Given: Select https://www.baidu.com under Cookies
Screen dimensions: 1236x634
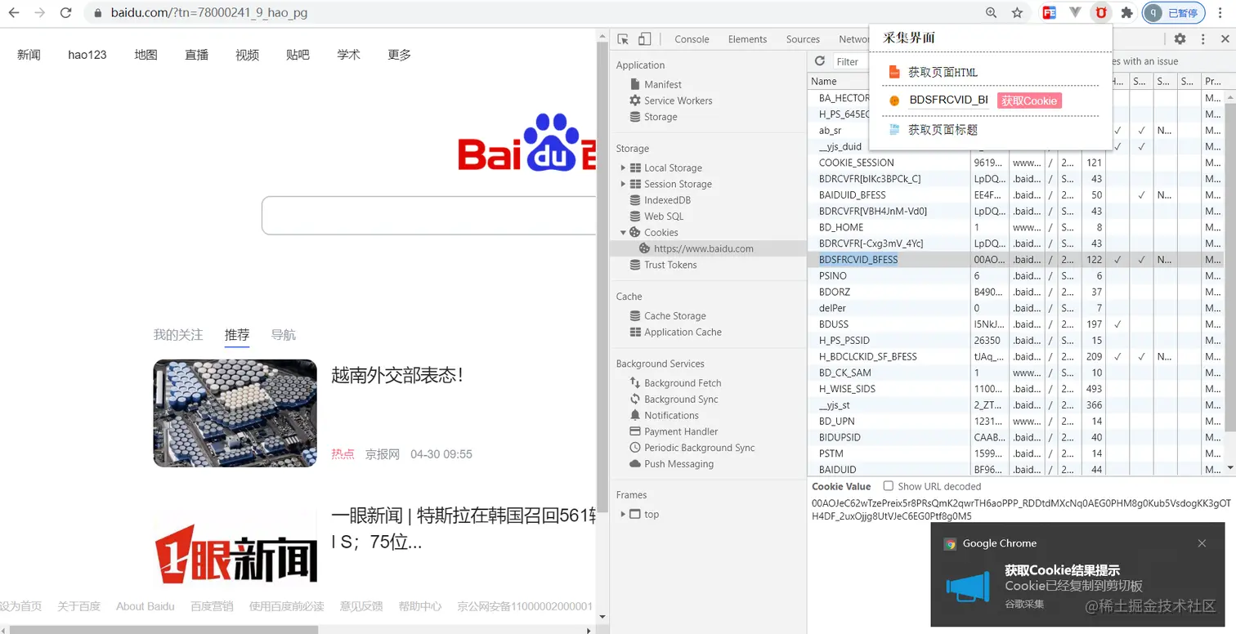Looking at the screenshot, I should click(x=703, y=248).
